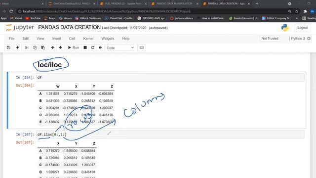
Task: Open the command palette keyboard icon
Action: click(x=142, y=47)
